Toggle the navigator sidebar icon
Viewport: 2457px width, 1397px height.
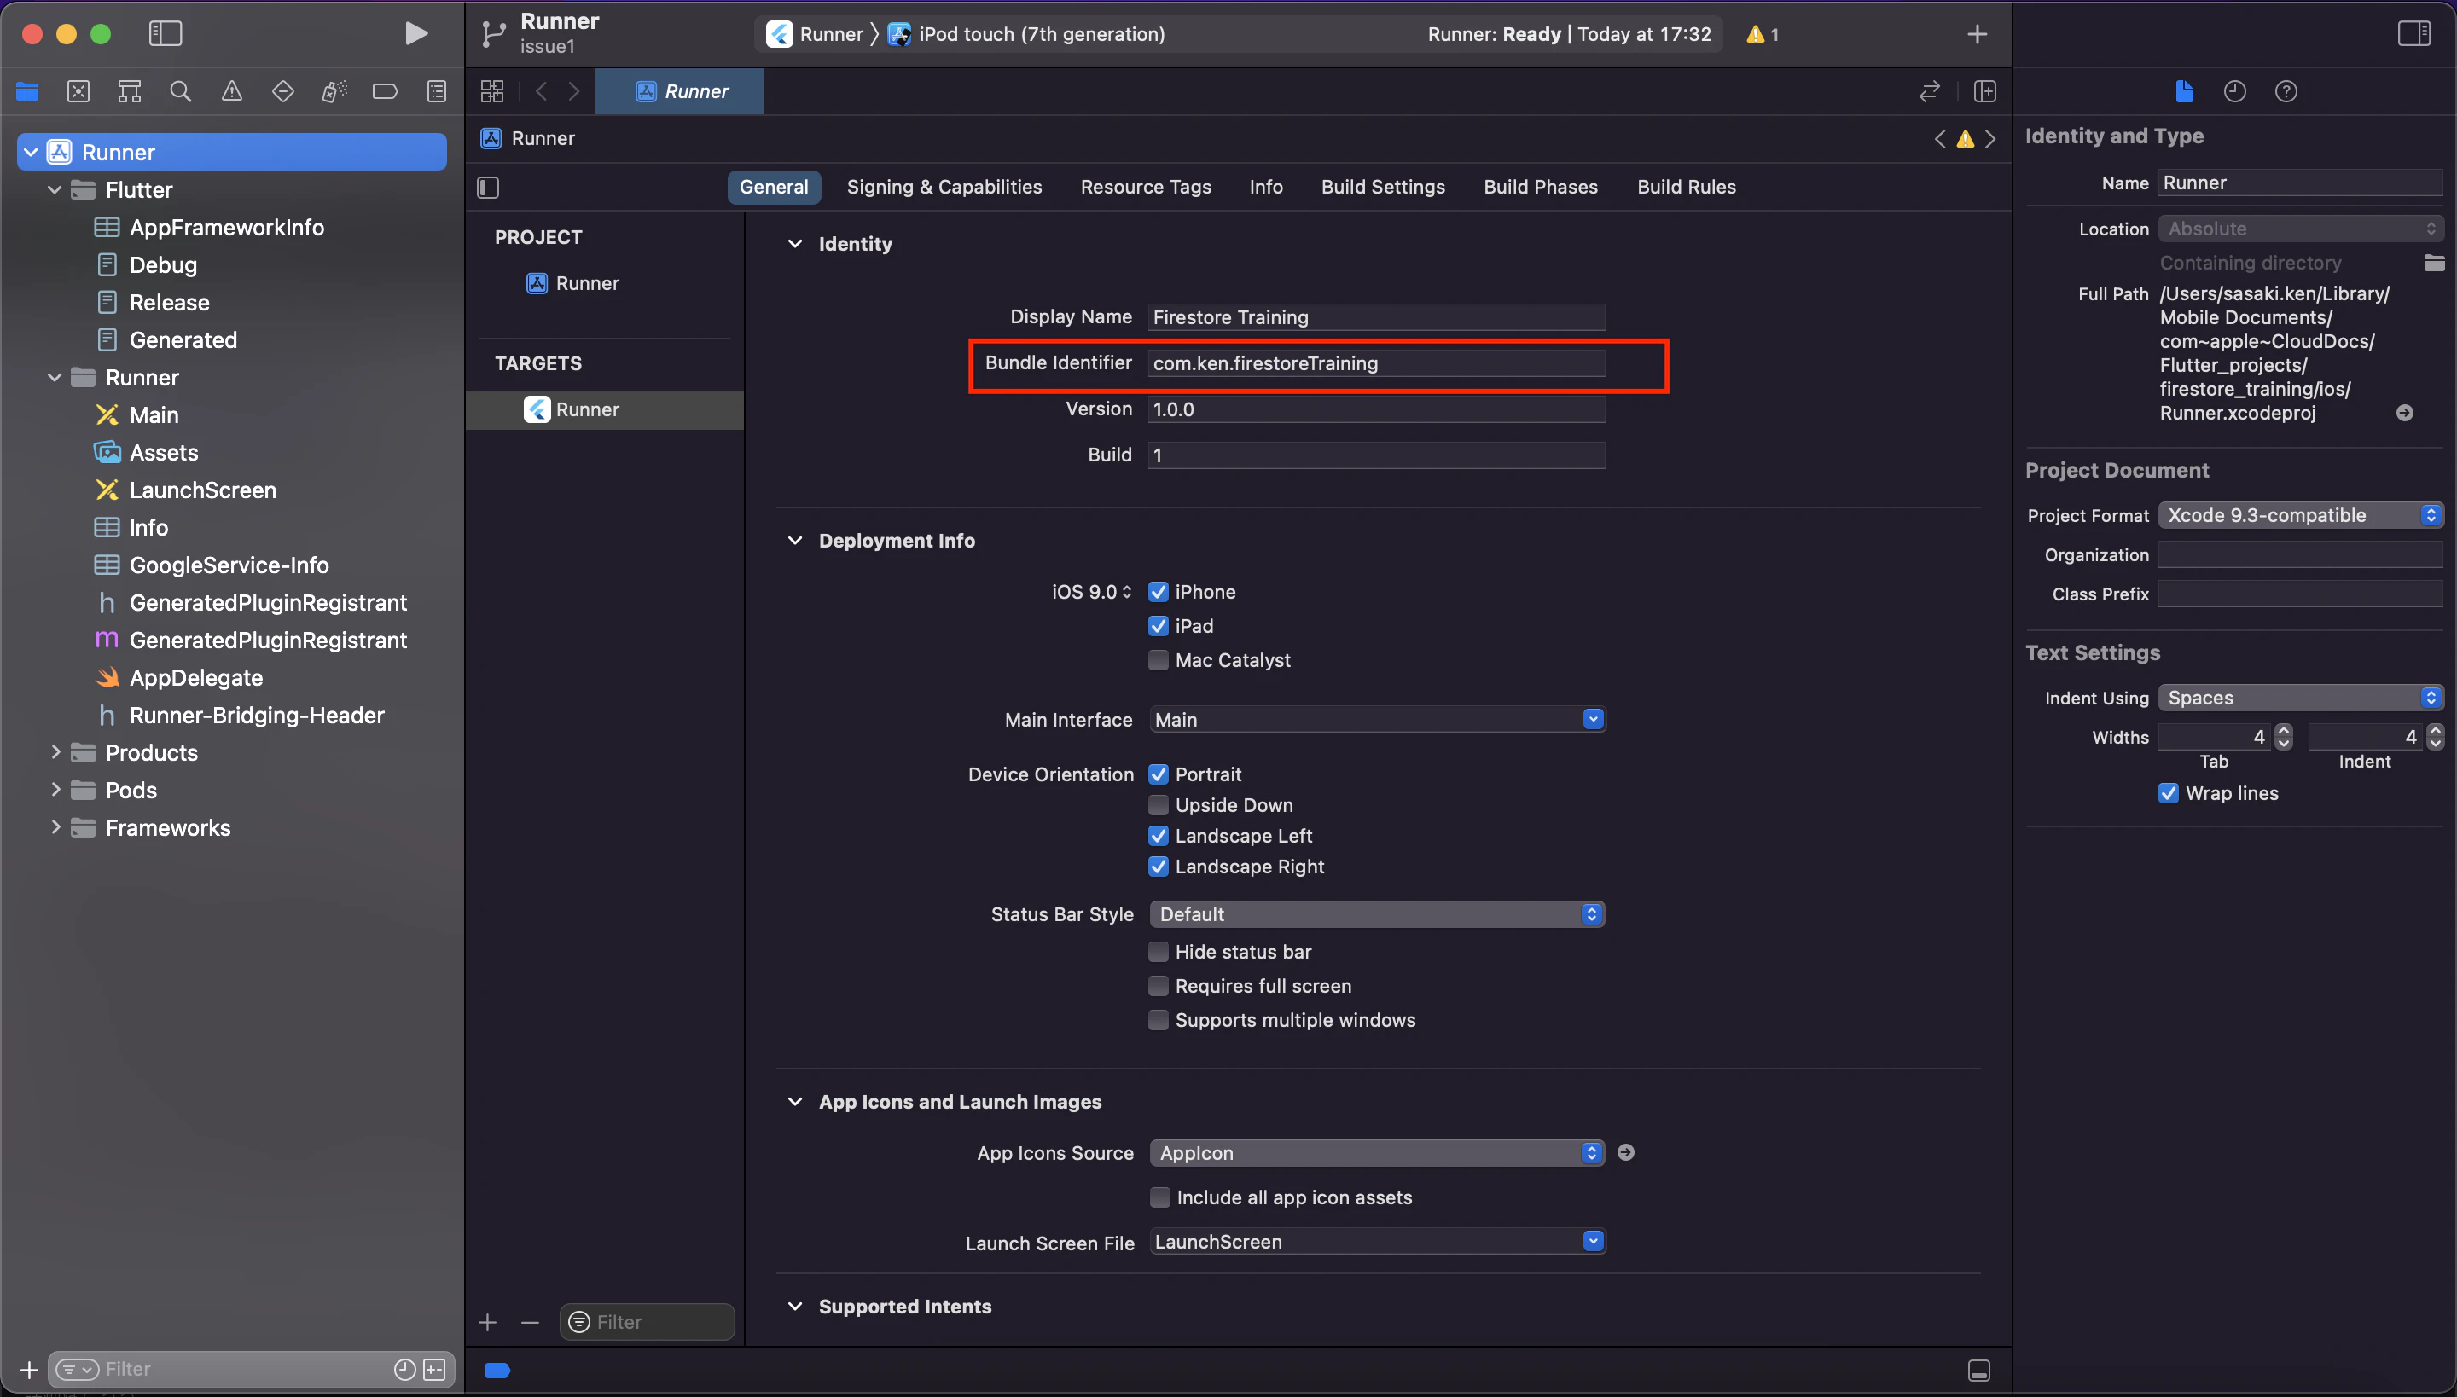tap(166, 33)
